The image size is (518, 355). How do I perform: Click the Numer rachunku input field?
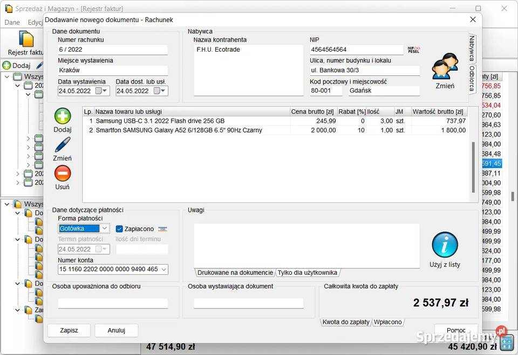point(112,50)
